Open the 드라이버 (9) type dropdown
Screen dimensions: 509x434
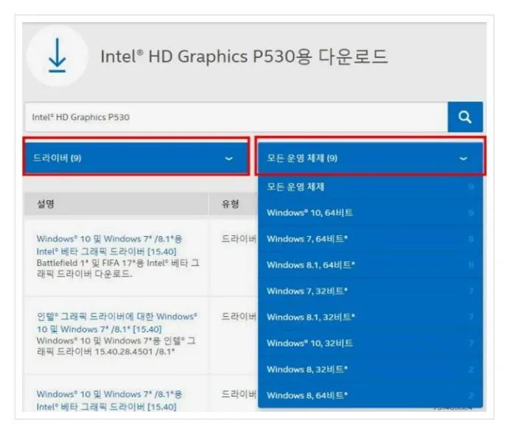[136, 158]
